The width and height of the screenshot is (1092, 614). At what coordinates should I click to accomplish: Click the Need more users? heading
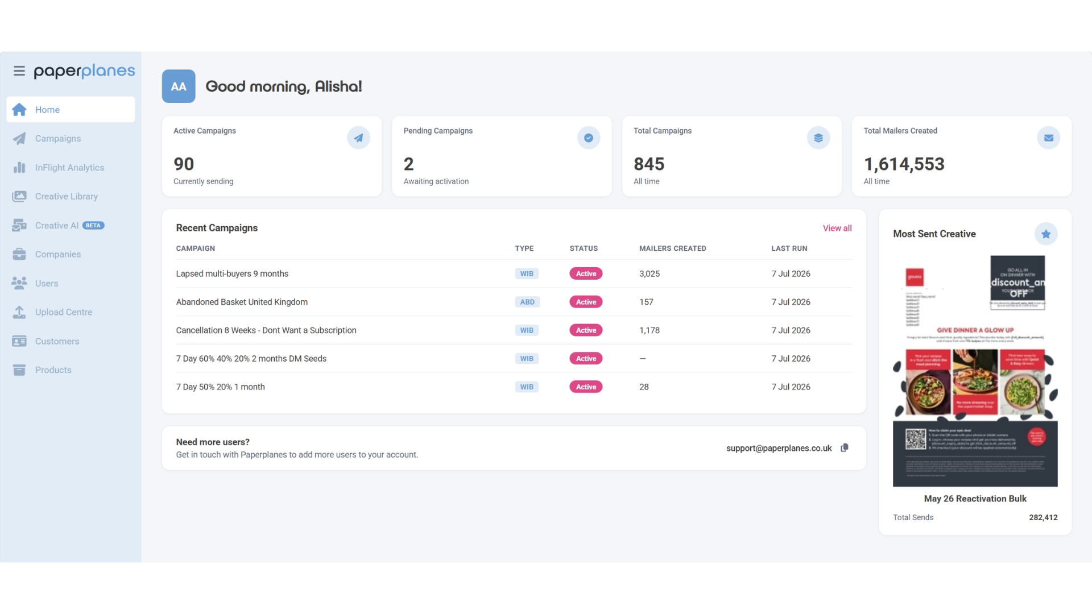click(x=213, y=442)
